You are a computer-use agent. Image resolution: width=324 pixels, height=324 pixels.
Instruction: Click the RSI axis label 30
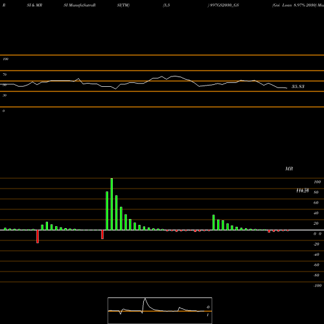(5, 95)
